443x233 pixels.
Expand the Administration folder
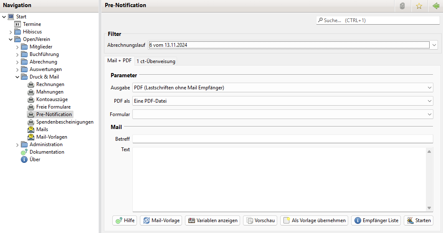point(18,145)
